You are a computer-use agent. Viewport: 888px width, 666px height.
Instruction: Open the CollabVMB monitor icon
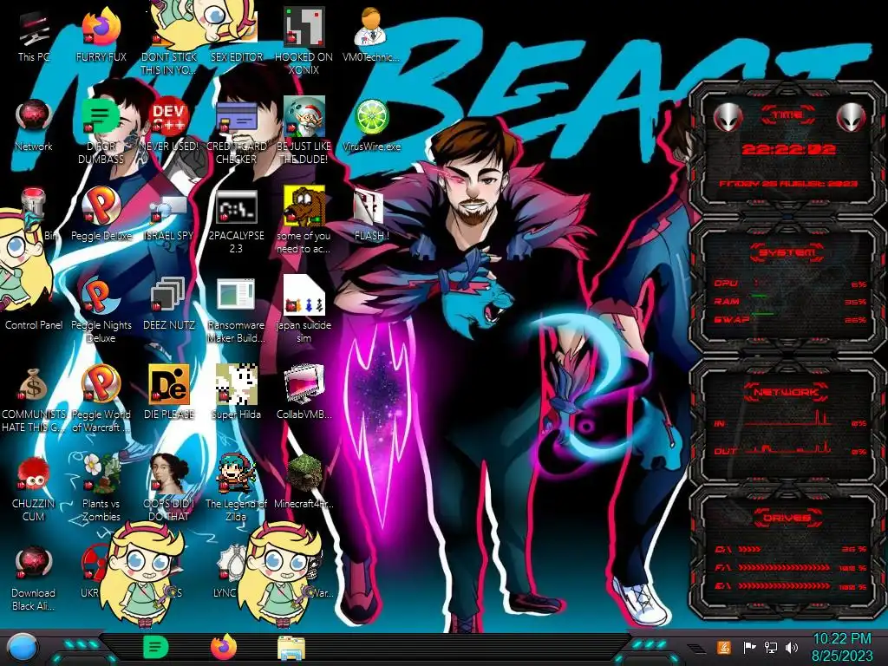(x=304, y=385)
